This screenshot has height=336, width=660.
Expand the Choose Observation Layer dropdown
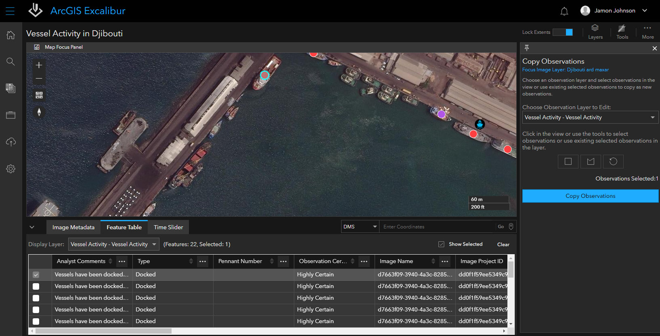click(590, 117)
